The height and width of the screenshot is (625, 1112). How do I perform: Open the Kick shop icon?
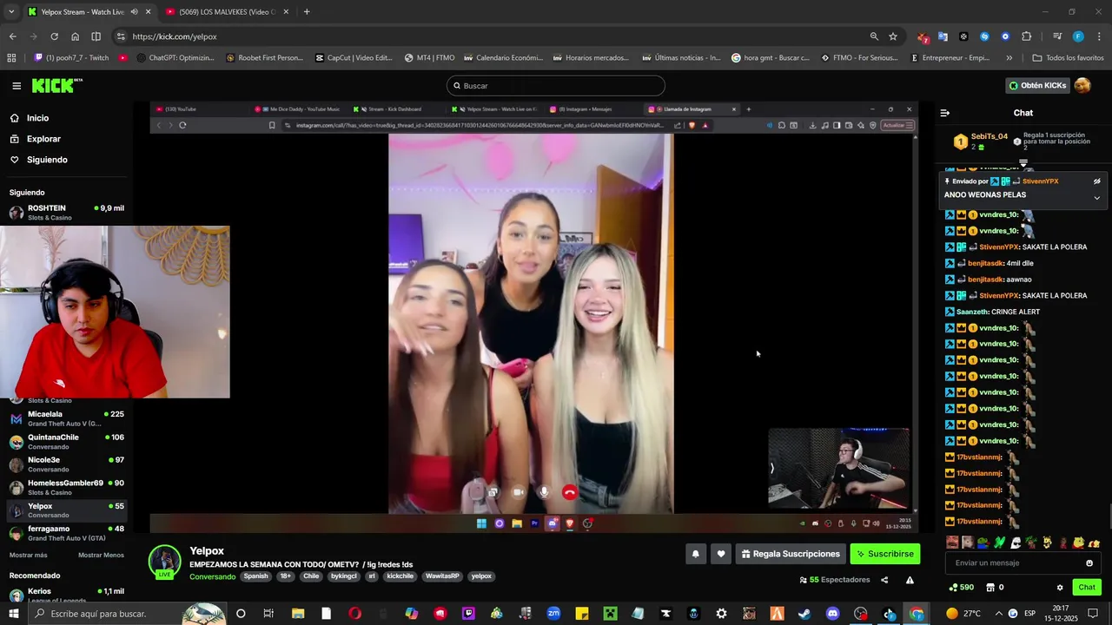(x=990, y=588)
